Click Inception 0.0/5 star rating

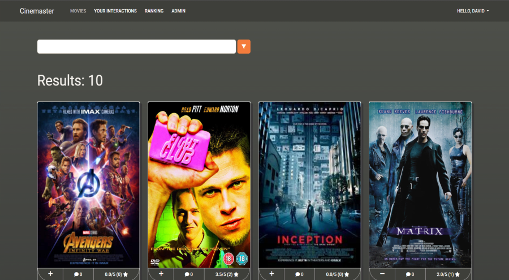pyautogui.click(x=338, y=274)
